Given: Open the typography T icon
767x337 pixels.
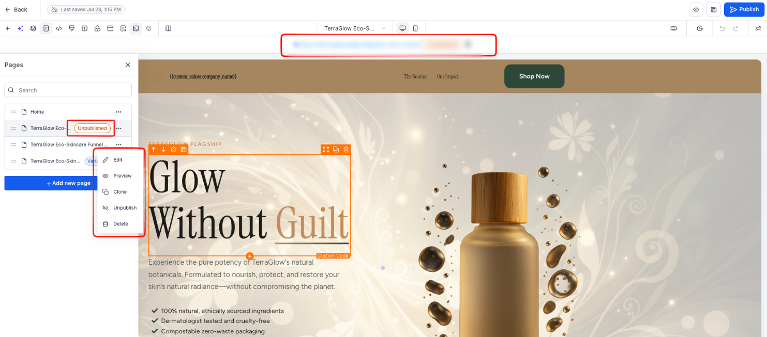Looking at the screenshot, I should [x=84, y=28].
